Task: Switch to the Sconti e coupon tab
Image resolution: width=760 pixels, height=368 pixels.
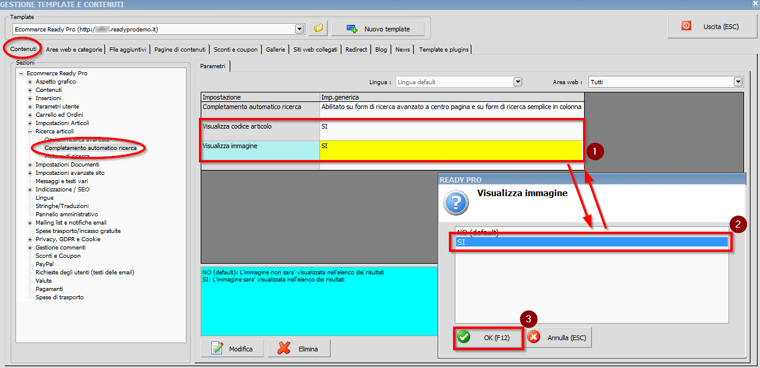Action: pos(236,50)
